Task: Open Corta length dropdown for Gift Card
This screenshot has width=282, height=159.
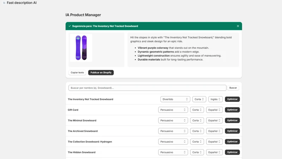Action: pyautogui.click(x=197, y=110)
